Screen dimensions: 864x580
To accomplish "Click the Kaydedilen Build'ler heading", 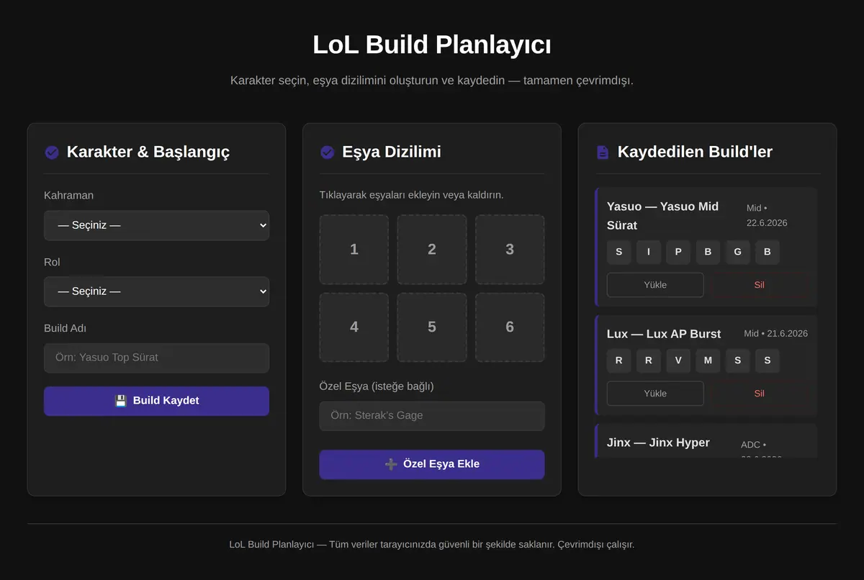I will tap(695, 152).
